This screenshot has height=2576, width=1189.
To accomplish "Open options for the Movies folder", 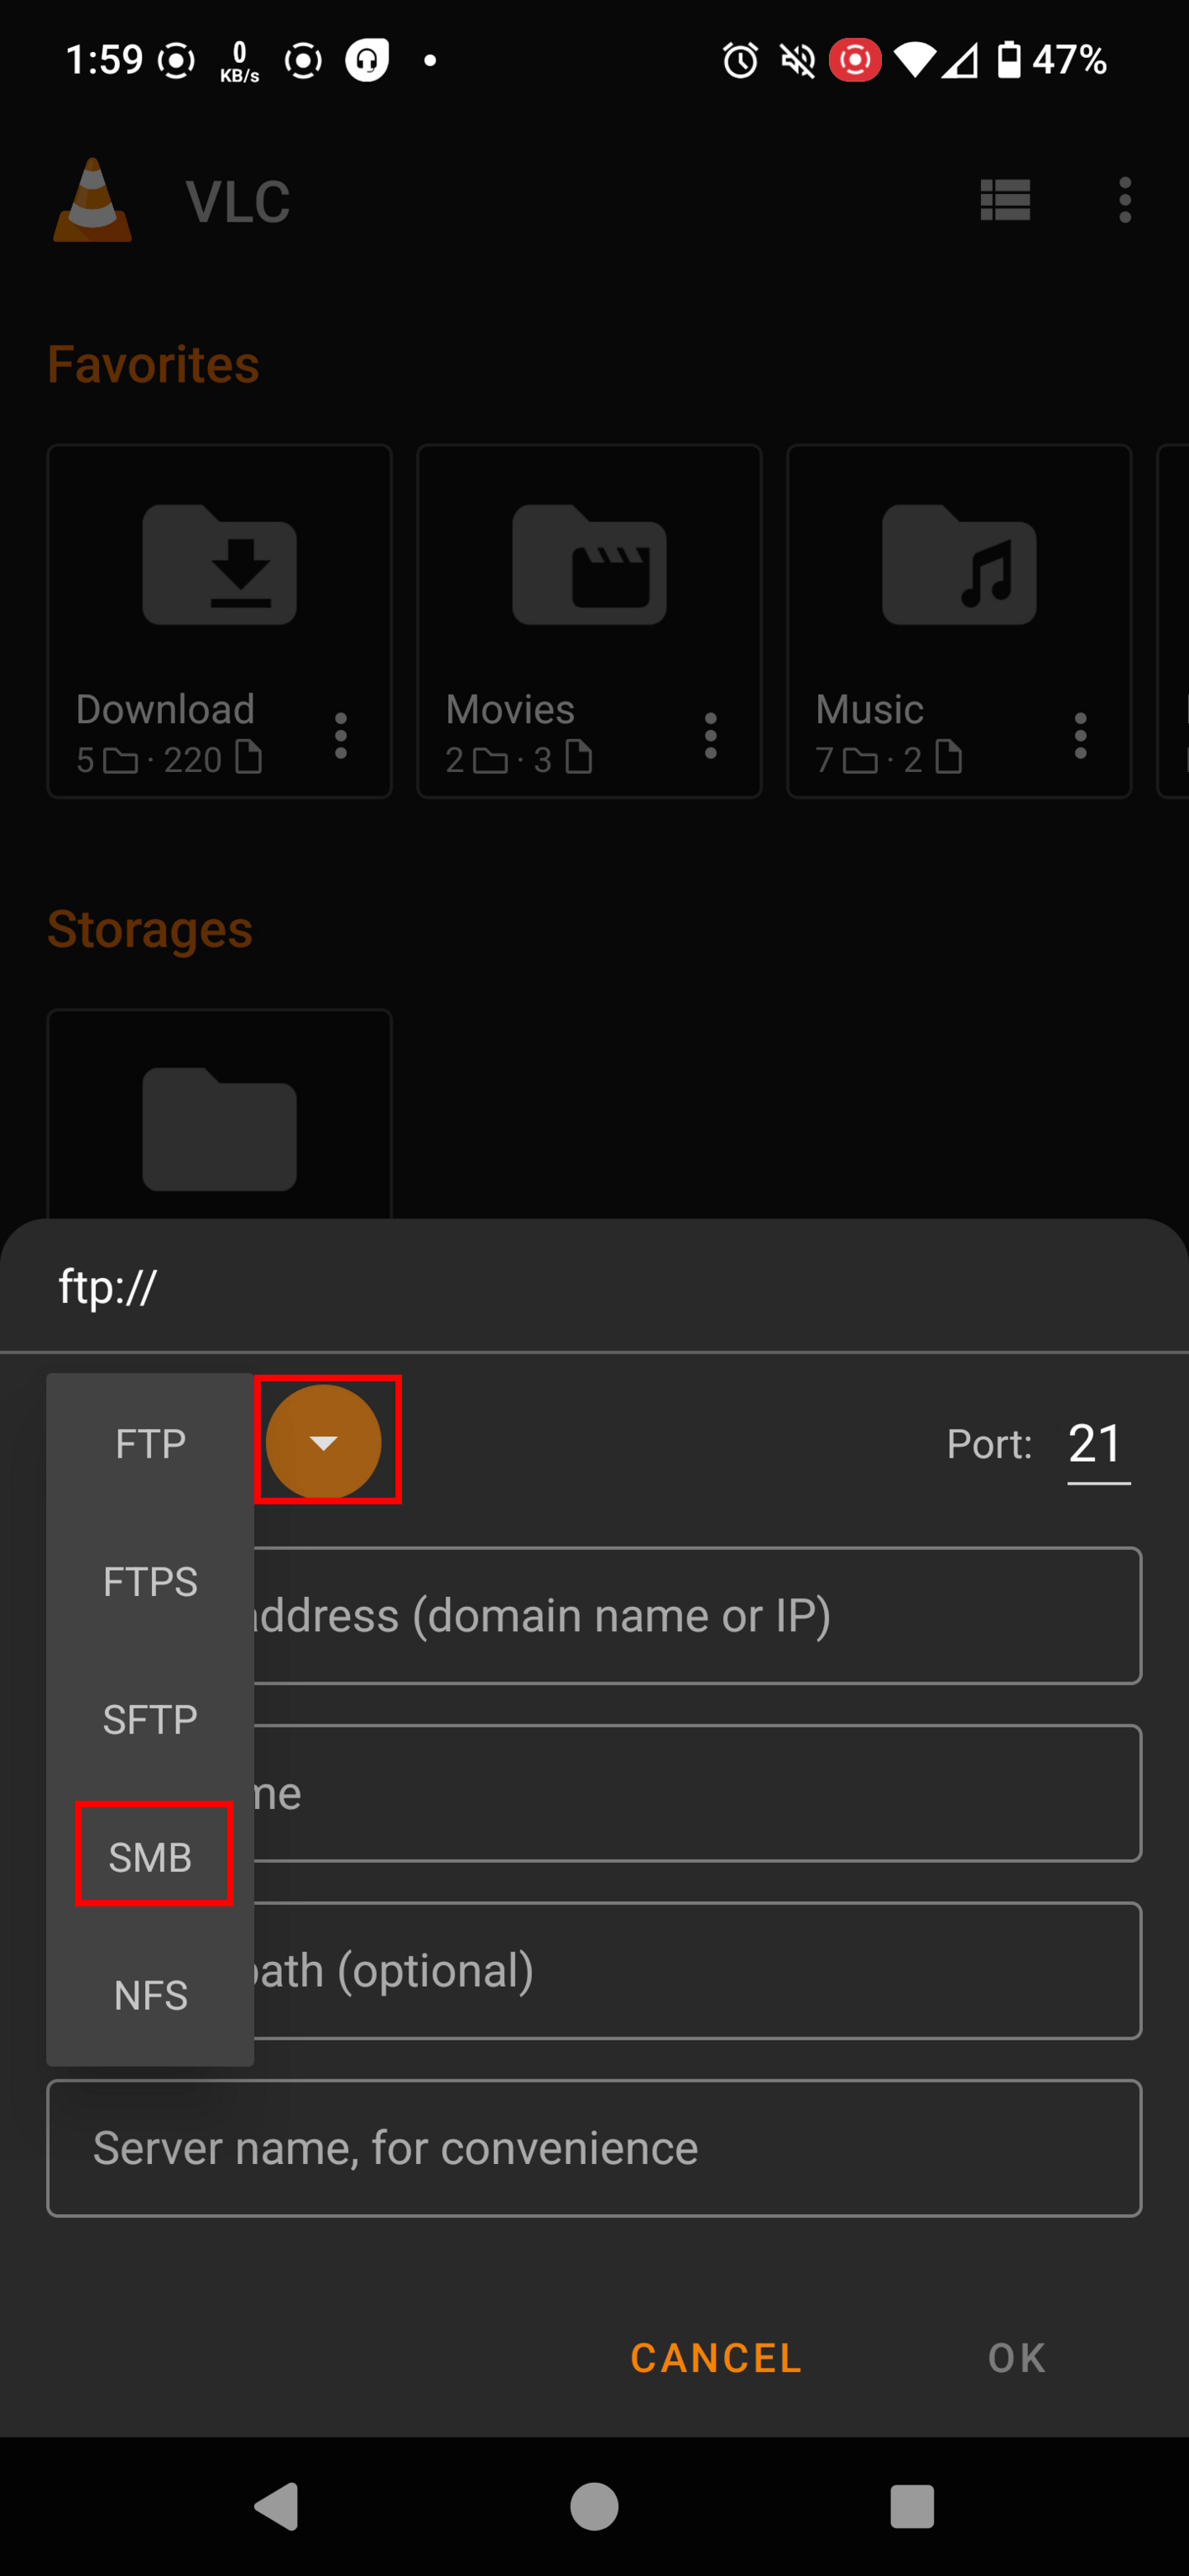I will [711, 736].
